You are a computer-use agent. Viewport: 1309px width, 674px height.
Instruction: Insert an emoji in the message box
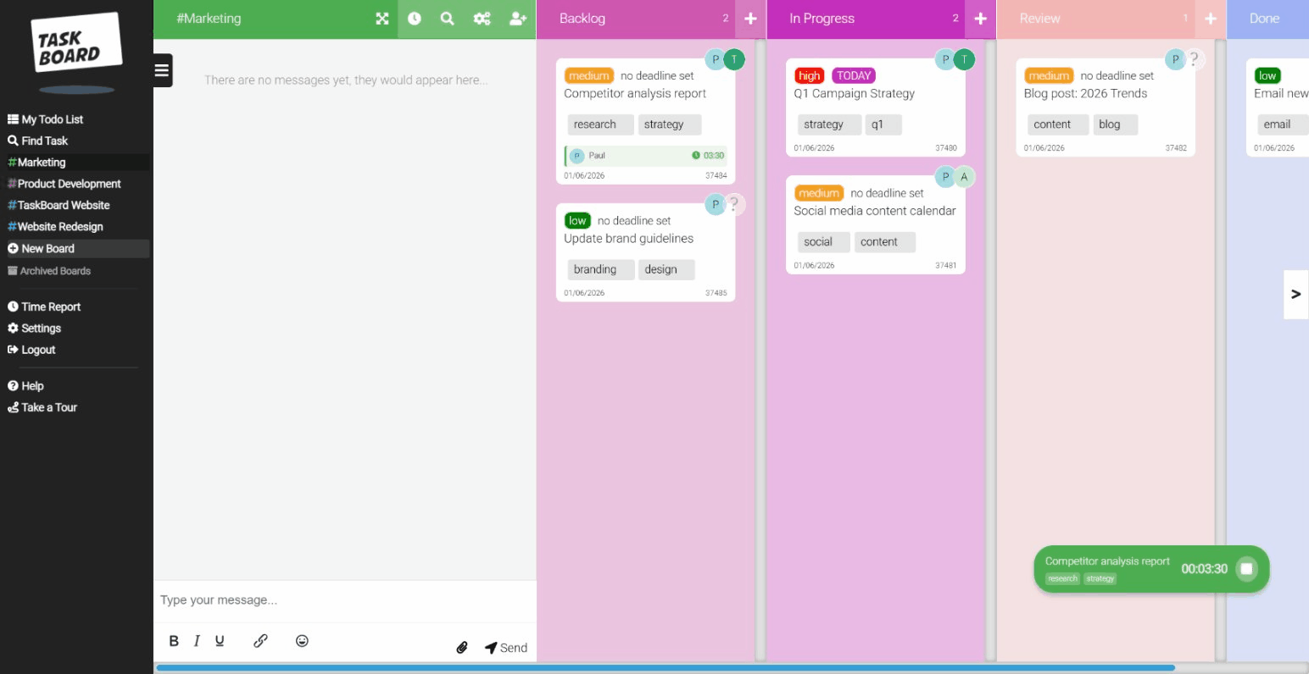pyautogui.click(x=302, y=641)
